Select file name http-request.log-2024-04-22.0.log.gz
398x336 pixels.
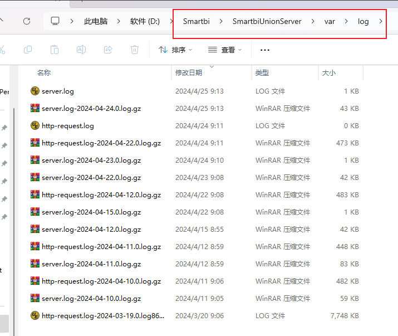[101, 143]
